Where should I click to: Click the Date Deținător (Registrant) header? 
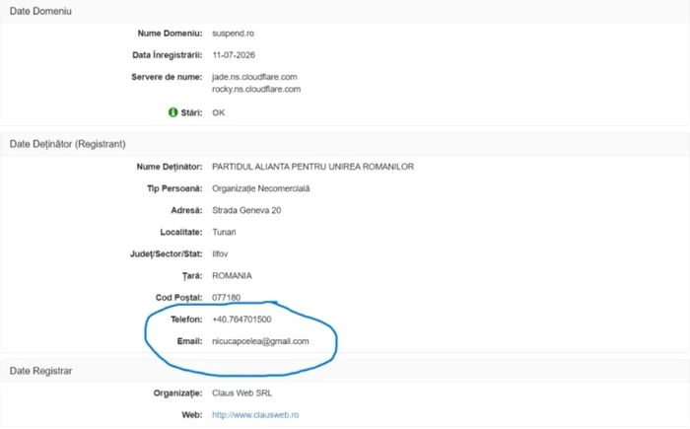67,144
